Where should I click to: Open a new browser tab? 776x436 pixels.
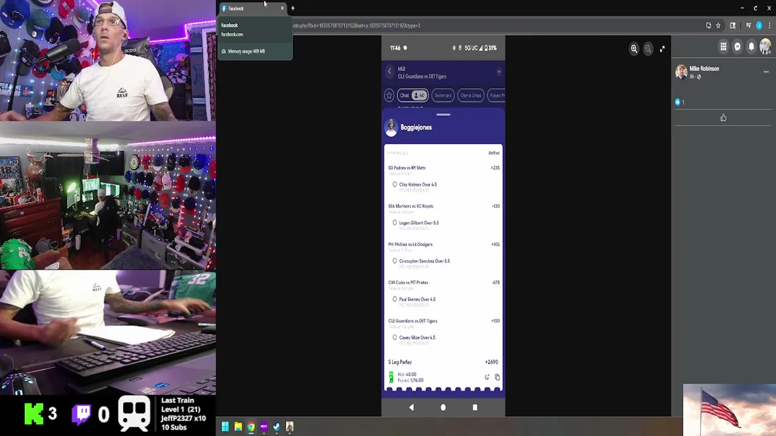tap(292, 8)
